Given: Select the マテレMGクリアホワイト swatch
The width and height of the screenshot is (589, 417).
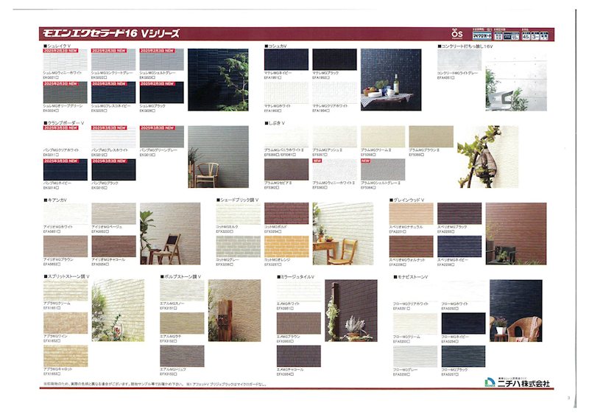Looking at the screenshot, I should (x=334, y=93).
